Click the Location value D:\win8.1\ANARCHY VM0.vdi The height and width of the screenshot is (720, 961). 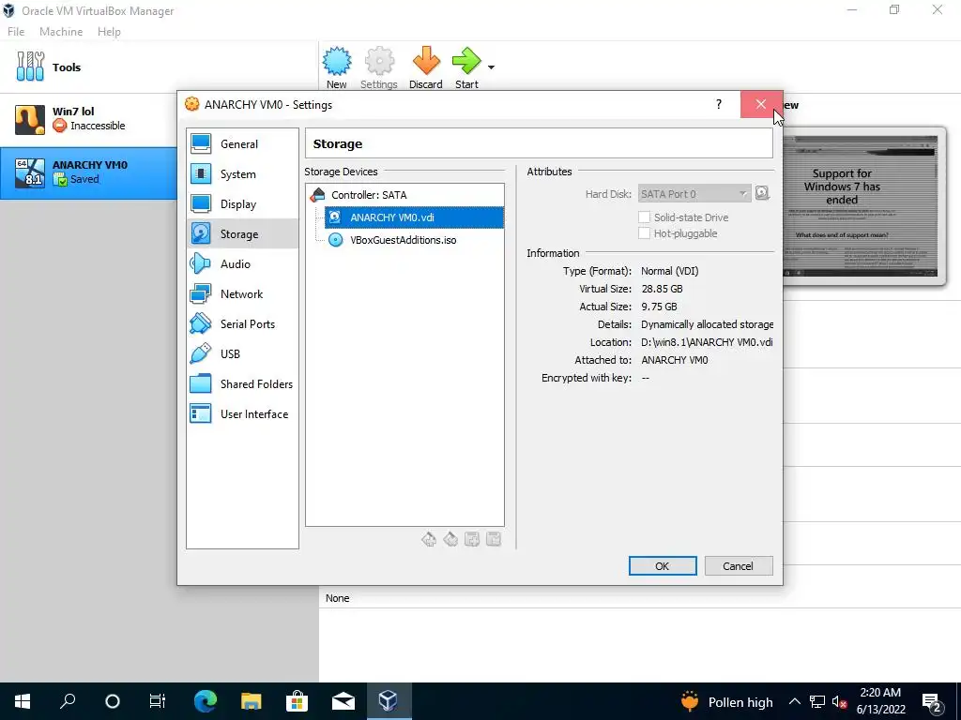coord(707,342)
